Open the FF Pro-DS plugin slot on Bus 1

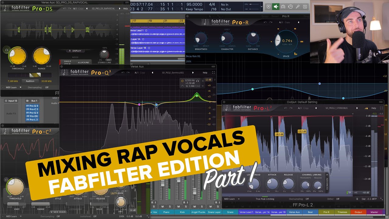(32, 116)
